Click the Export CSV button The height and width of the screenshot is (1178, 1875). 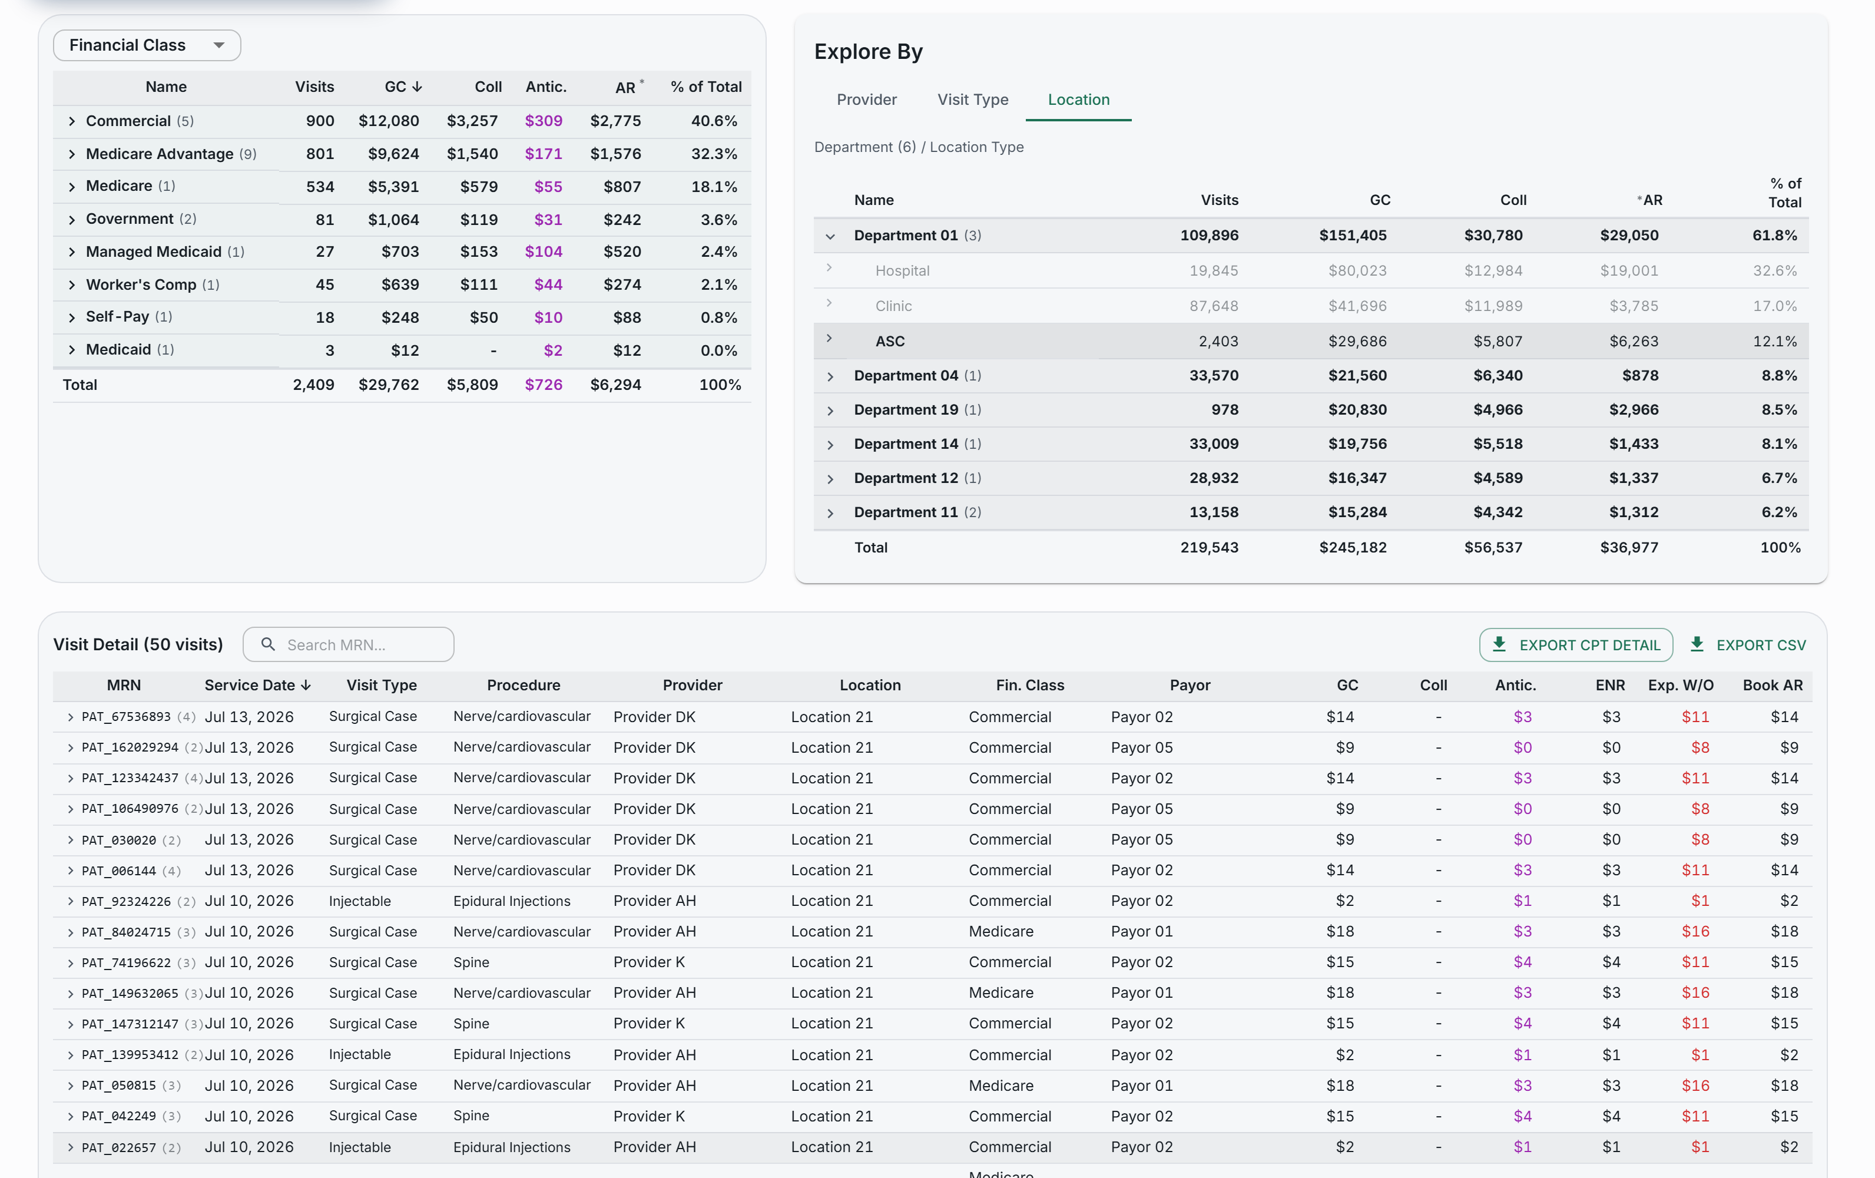(1748, 645)
